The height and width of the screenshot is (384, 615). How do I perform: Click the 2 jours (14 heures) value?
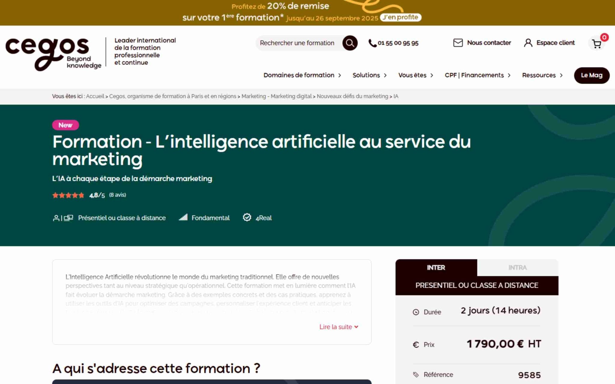(501, 310)
